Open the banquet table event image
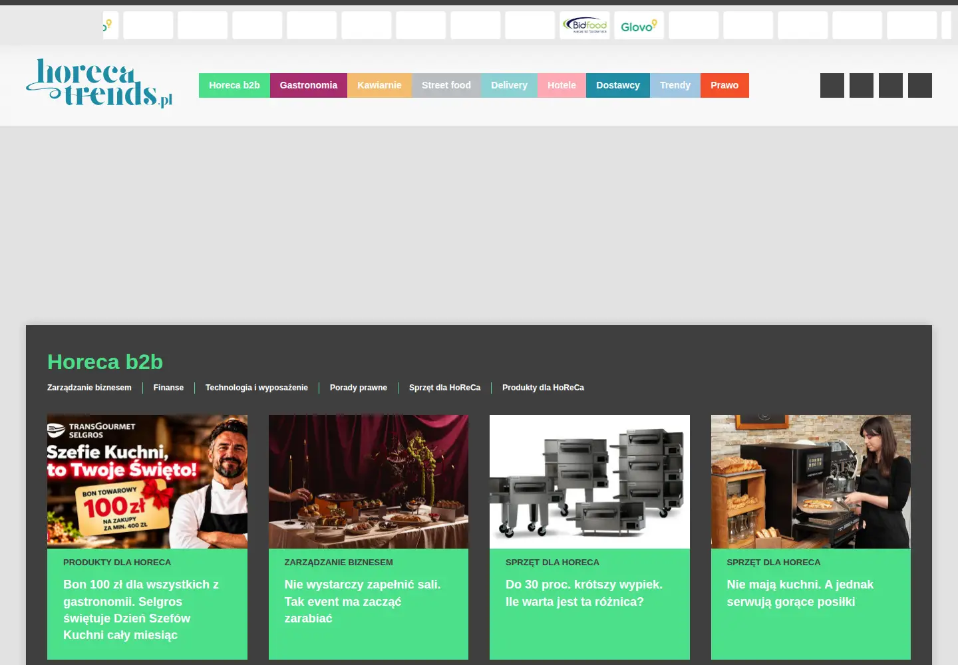The width and height of the screenshot is (958, 665). pos(369,481)
